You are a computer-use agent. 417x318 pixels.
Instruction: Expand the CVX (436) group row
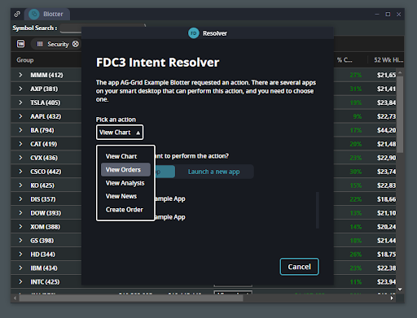[x=20, y=158]
